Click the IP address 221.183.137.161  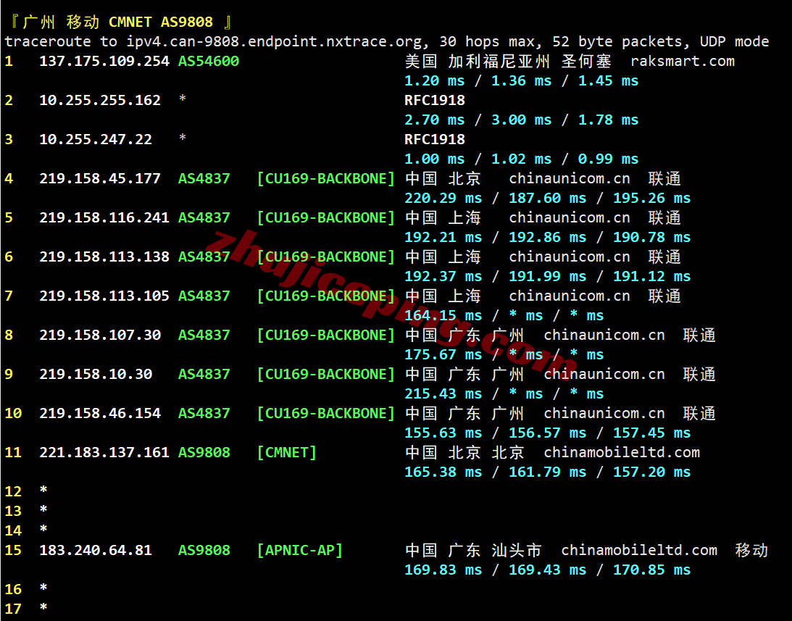pyautogui.click(x=104, y=453)
